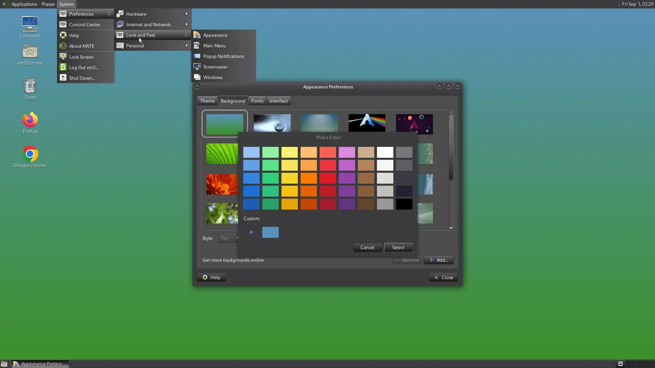The image size is (655, 368).
Task: Select the rainbow prism wallpaper thumbnail
Action: 367,123
